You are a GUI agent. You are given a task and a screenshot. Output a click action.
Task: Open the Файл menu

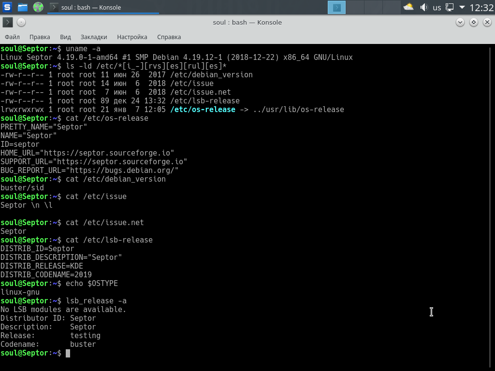click(12, 37)
